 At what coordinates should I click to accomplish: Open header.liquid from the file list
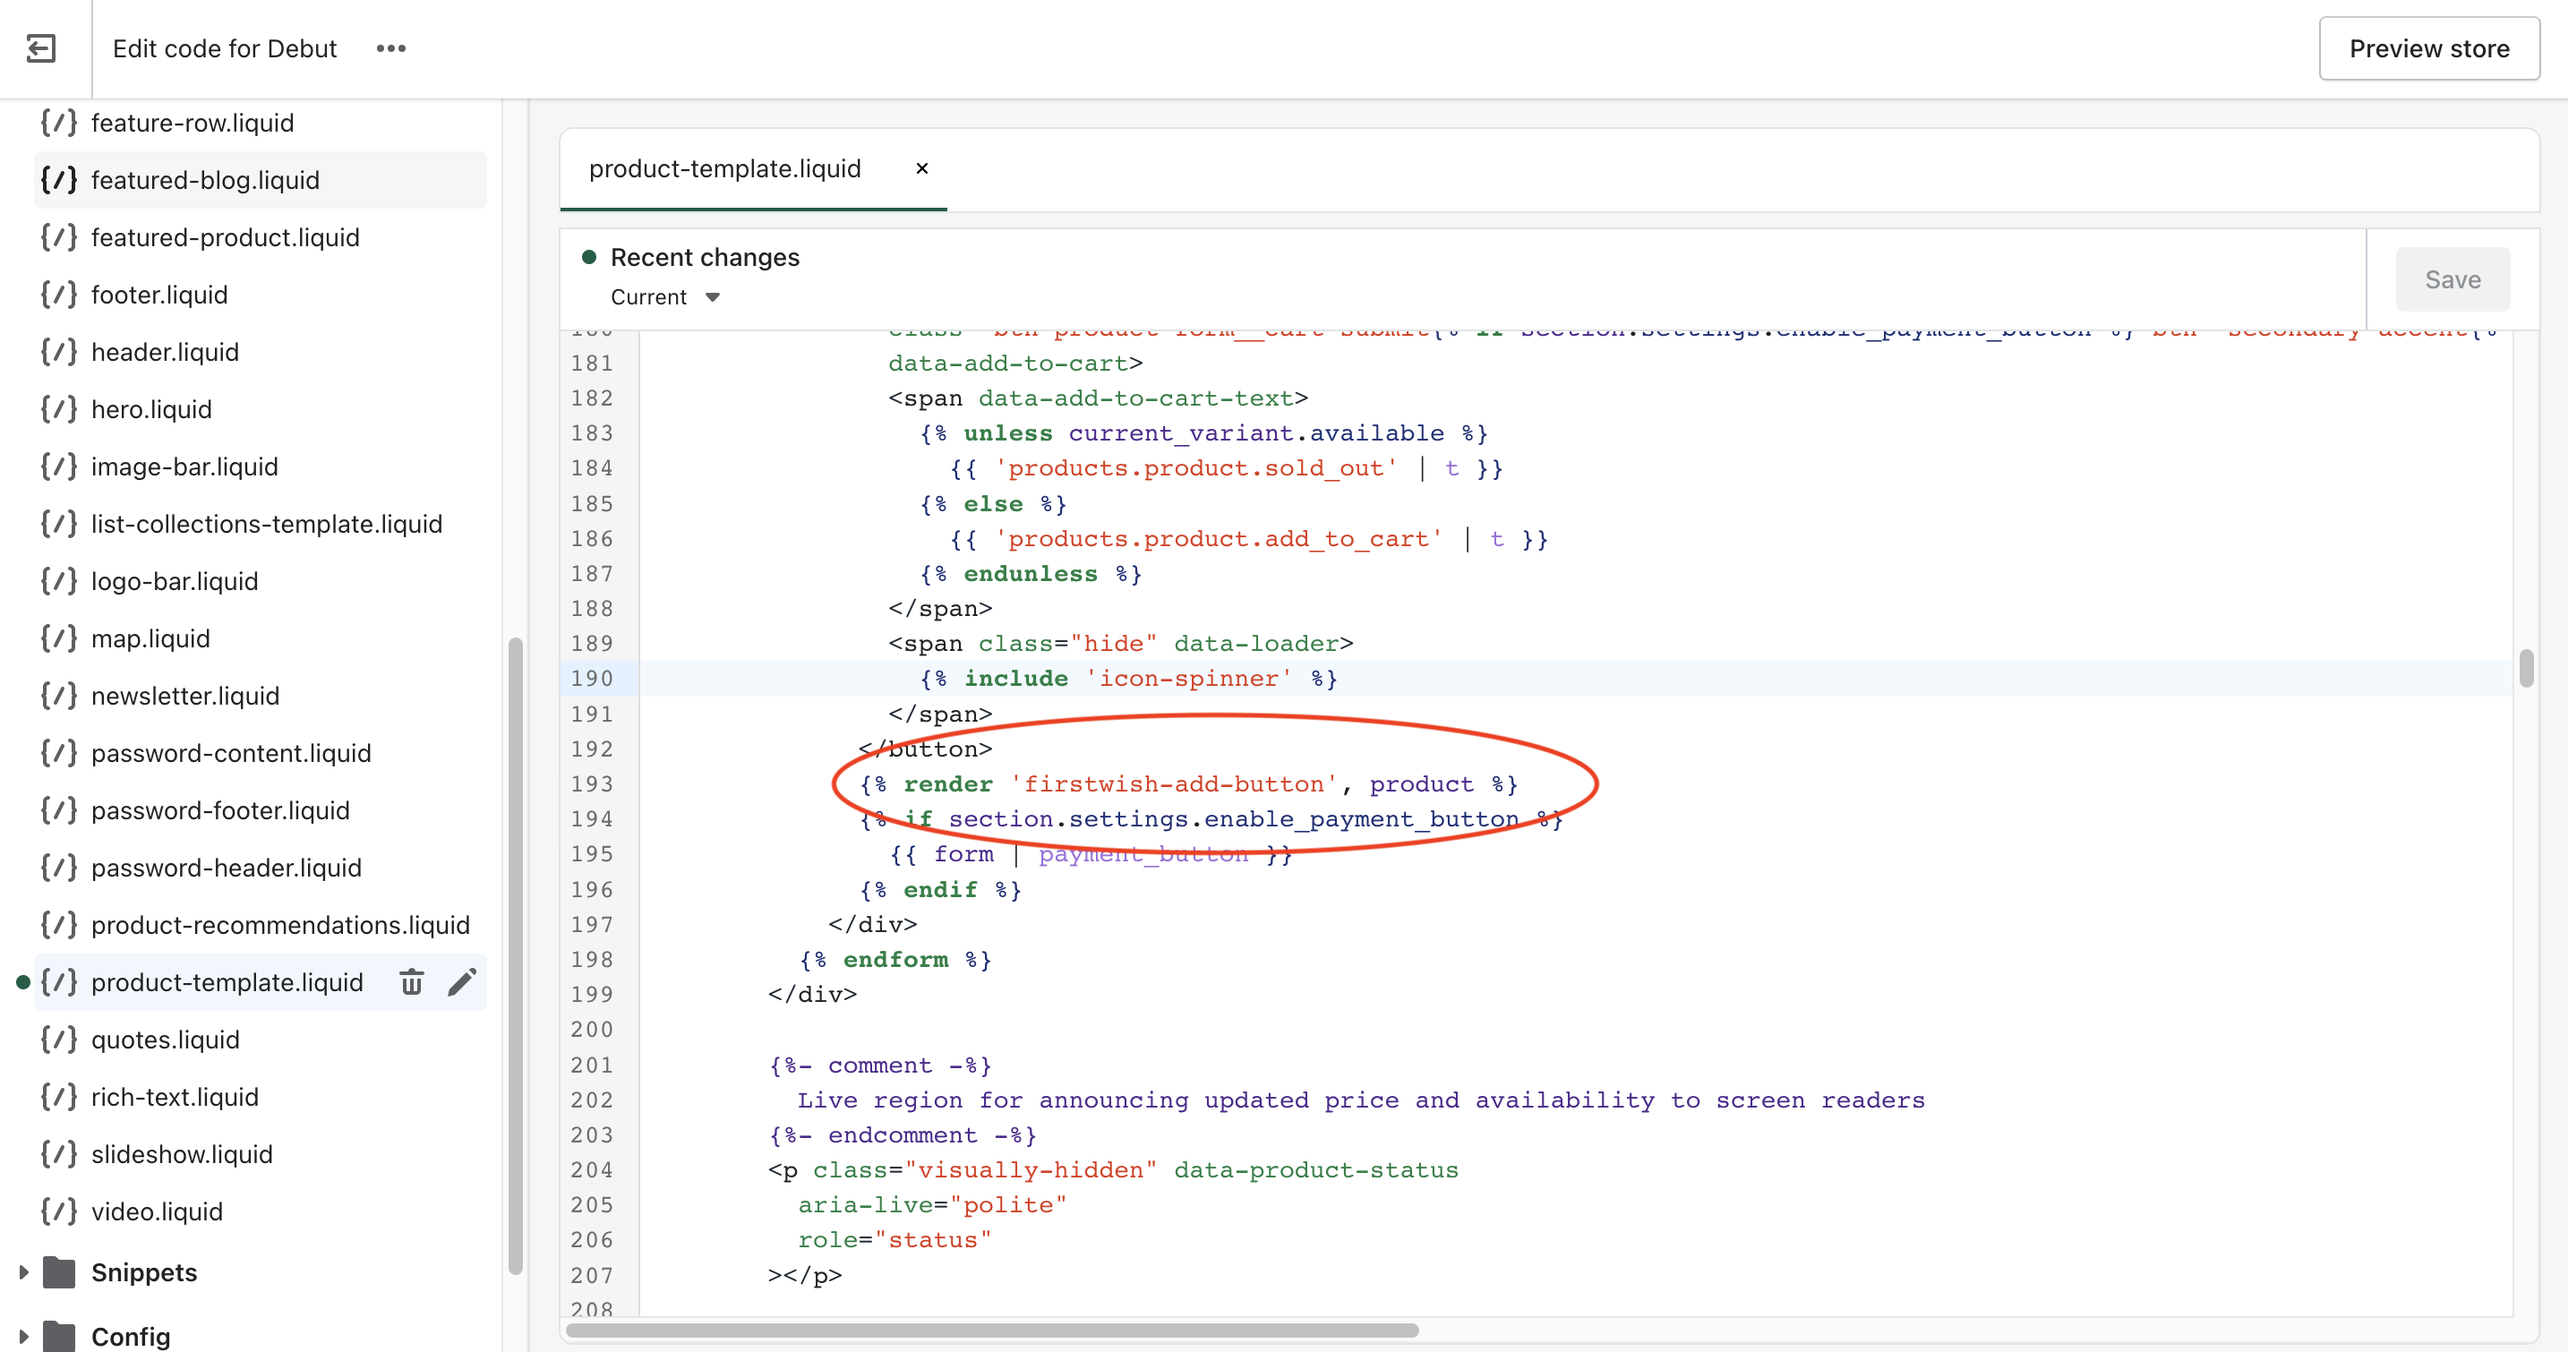click(165, 352)
